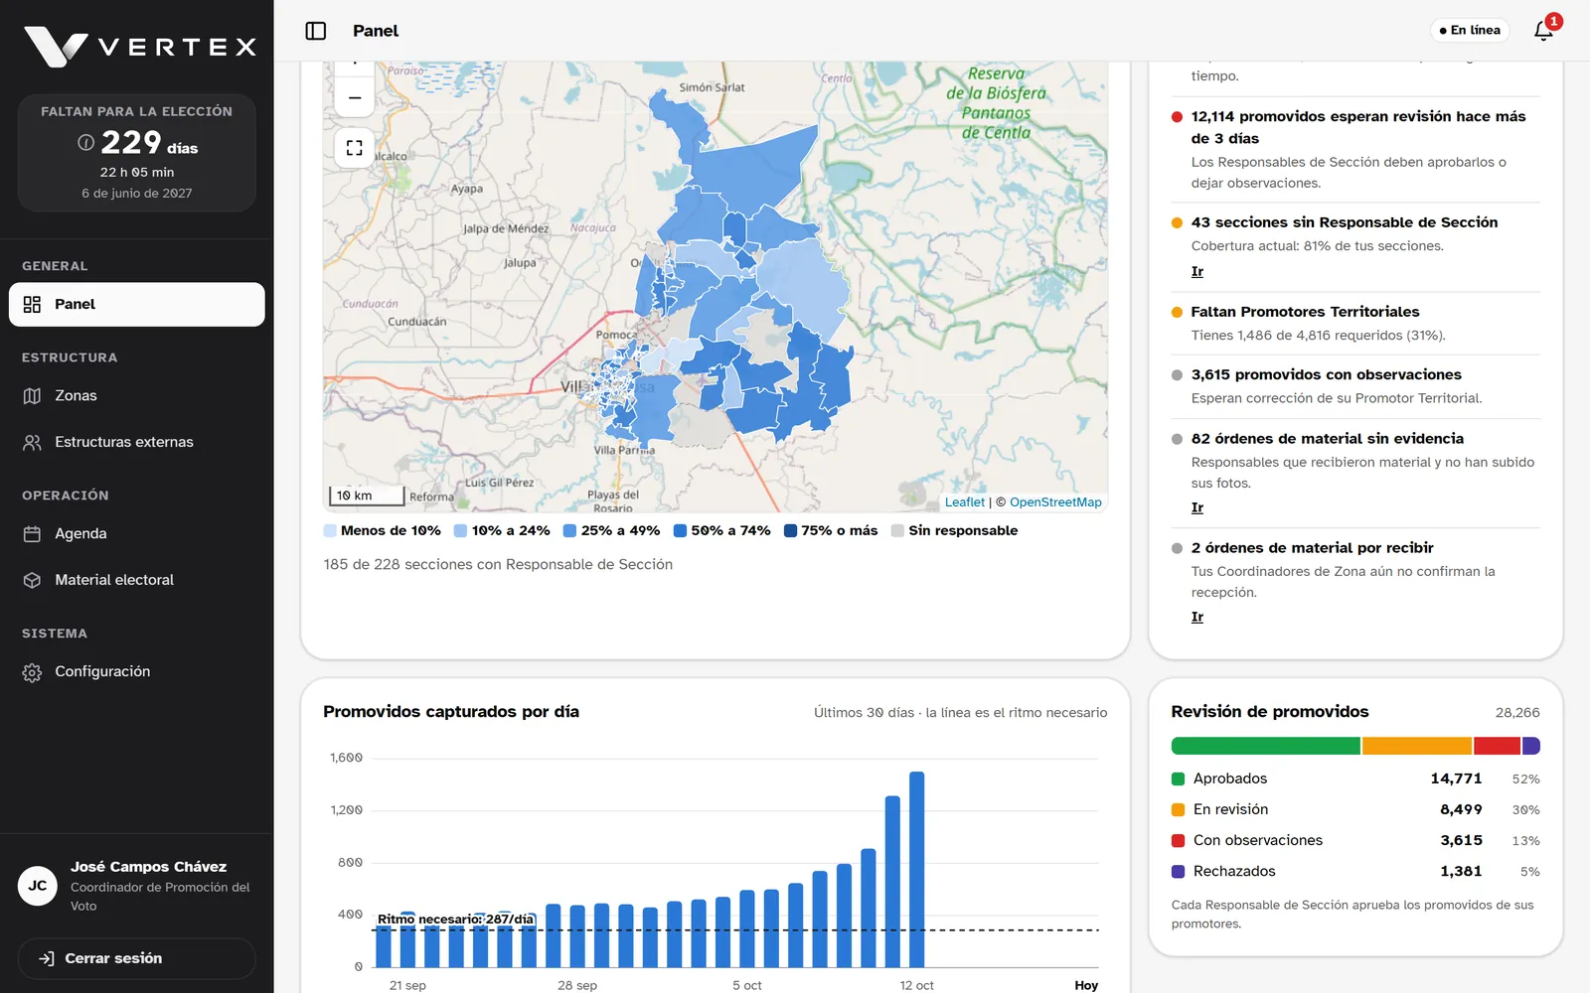Open the notifications bell

1543,31
